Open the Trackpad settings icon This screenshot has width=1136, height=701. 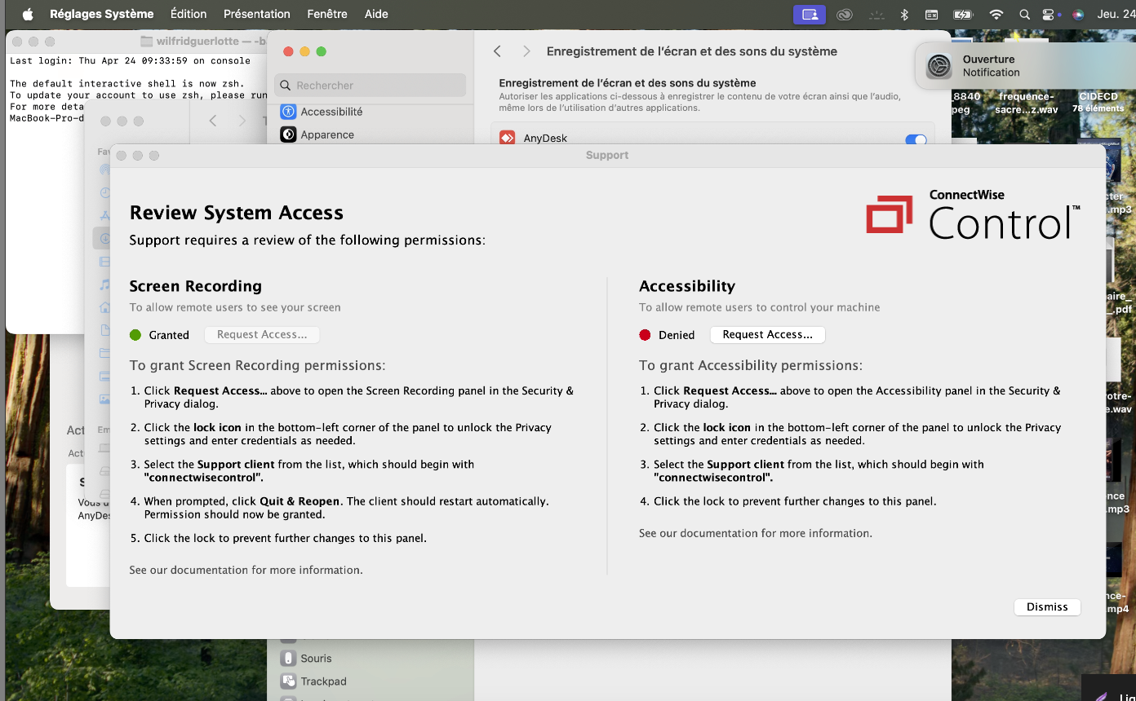[x=288, y=681]
